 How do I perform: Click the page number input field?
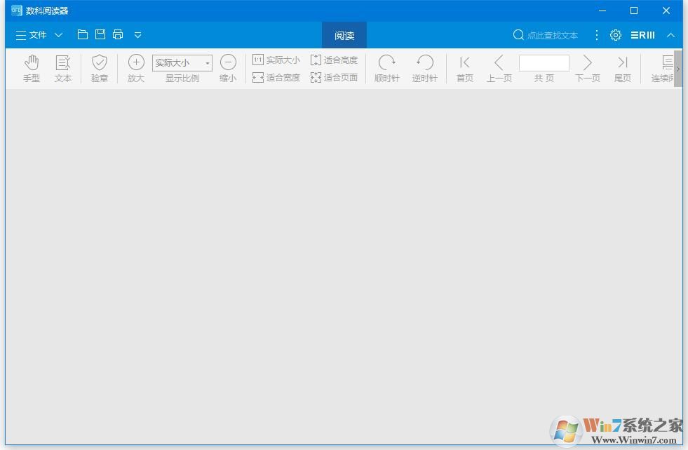point(544,63)
